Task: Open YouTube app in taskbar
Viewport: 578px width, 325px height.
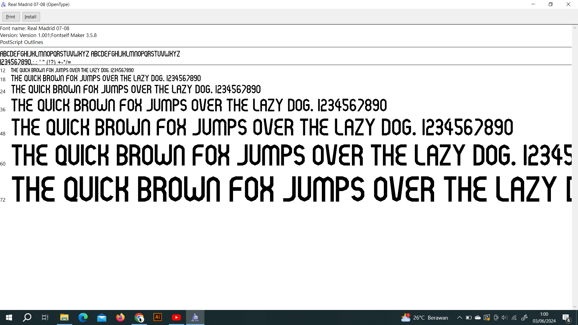Action: click(176, 317)
